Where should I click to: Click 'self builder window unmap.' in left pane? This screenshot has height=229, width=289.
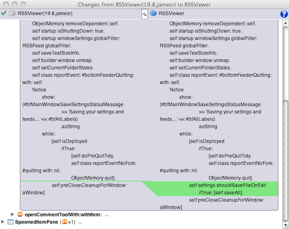point(63,60)
